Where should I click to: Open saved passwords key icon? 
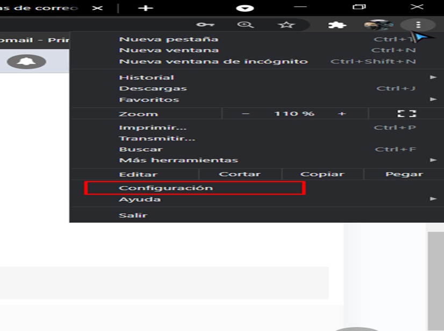[x=205, y=25]
